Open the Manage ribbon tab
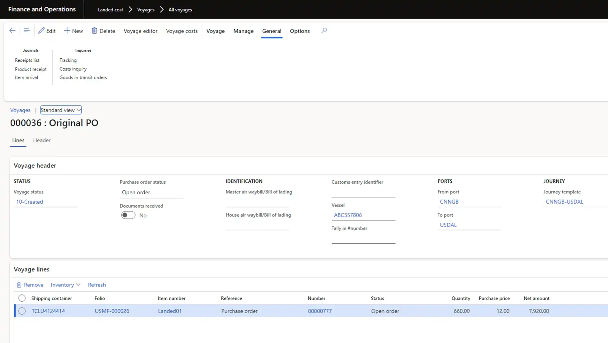608x343 pixels. [243, 31]
